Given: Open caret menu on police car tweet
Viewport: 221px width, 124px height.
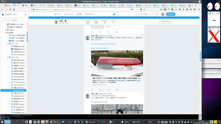Looking at the screenshot, I should point(142,36).
